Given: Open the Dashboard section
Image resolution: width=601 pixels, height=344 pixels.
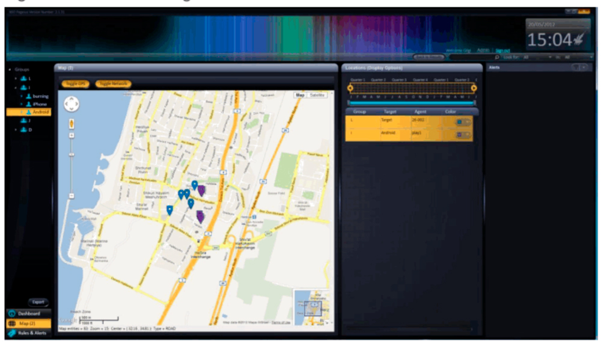Looking at the screenshot, I should [x=29, y=313].
